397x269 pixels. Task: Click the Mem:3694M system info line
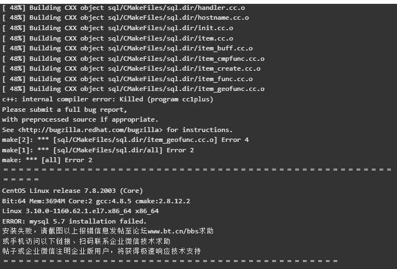click(x=96, y=201)
